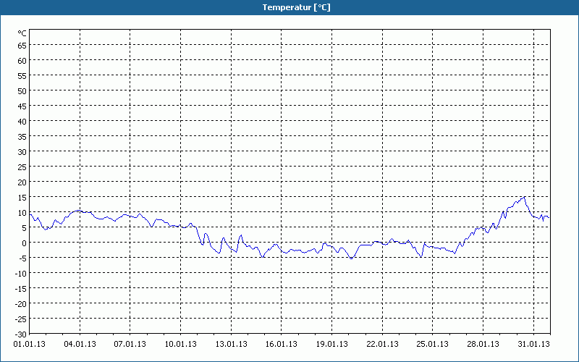The image size is (579, 362).
Task: Click the 65 value on the y-axis
Action: [x=22, y=45]
